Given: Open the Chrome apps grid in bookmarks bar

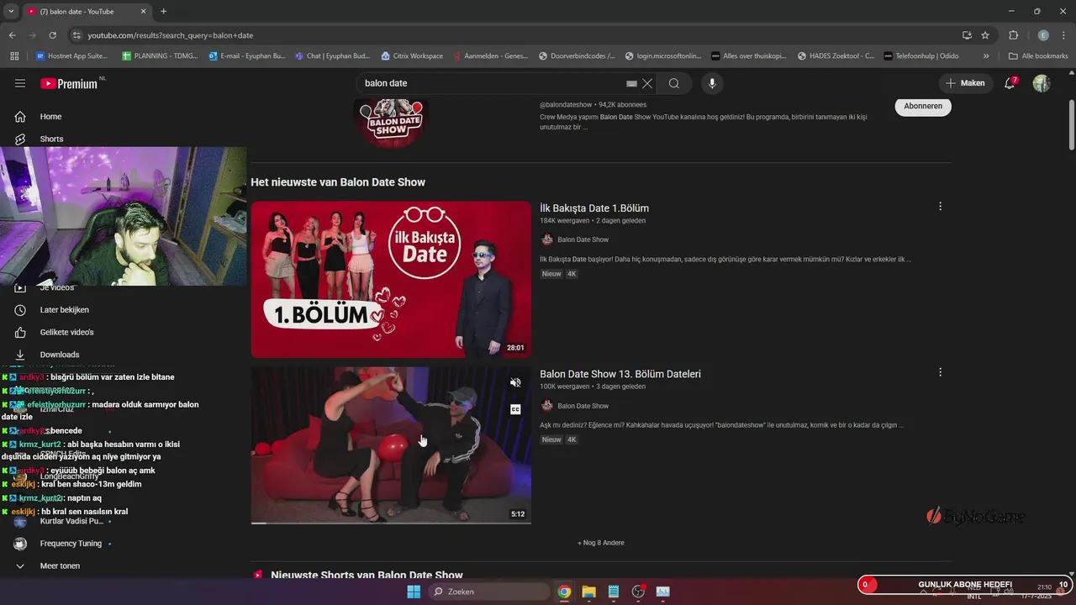Looking at the screenshot, I should point(13,56).
